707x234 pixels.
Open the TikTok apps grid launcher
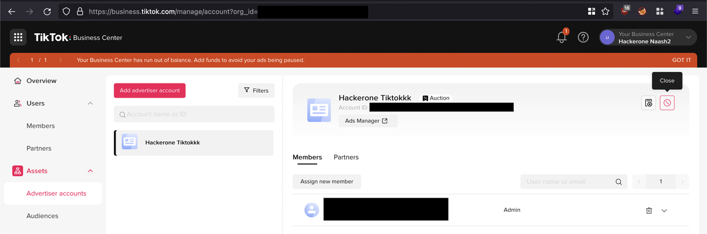[x=18, y=38]
